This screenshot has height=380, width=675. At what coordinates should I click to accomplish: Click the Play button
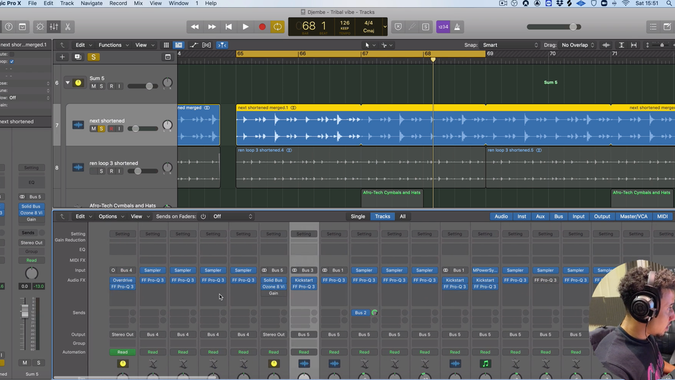pos(245,27)
